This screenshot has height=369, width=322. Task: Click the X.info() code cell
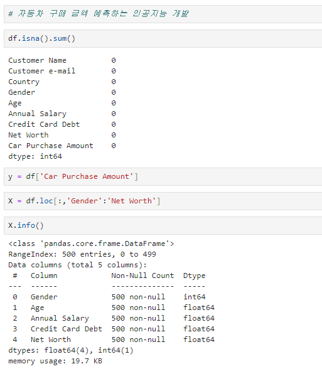(163, 225)
